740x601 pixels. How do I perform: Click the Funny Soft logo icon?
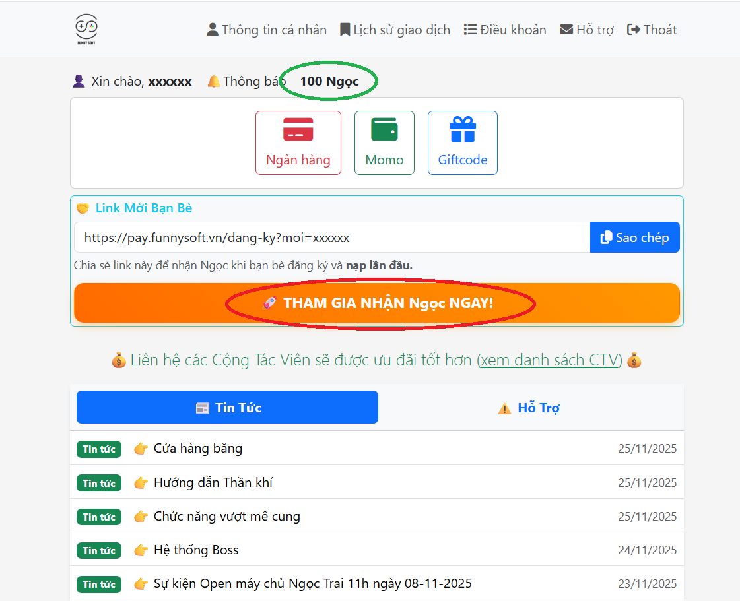(x=86, y=29)
